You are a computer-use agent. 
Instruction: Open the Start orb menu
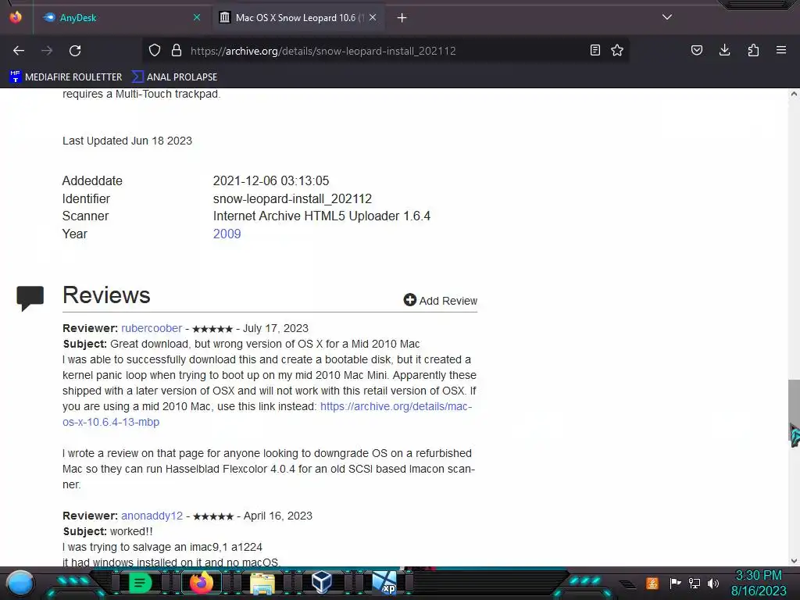click(20, 583)
